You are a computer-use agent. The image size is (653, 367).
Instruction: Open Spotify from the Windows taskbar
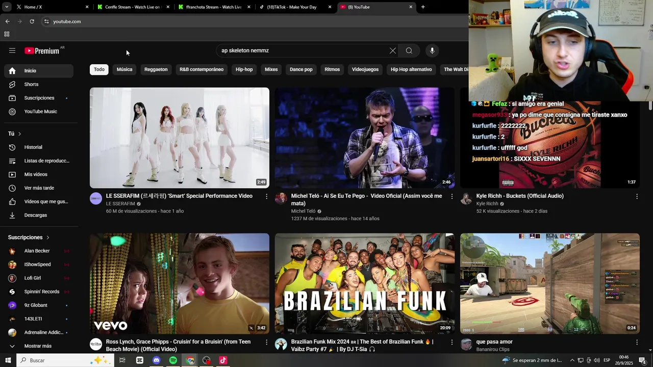tap(173, 360)
